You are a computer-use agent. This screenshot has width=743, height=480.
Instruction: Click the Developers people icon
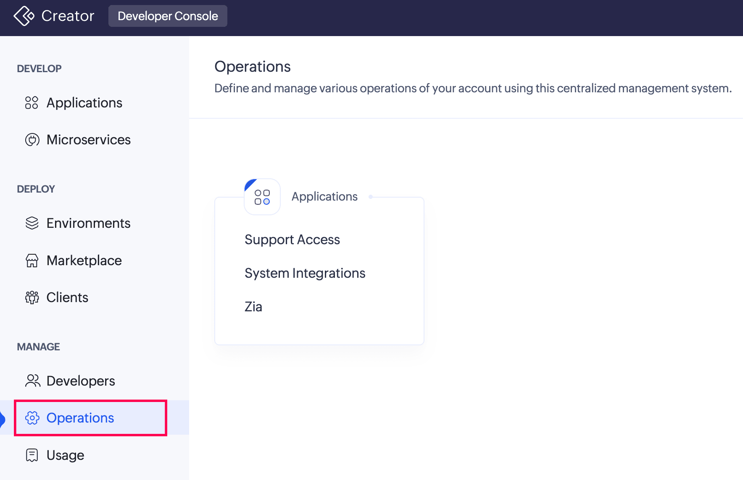click(x=32, y=381)
